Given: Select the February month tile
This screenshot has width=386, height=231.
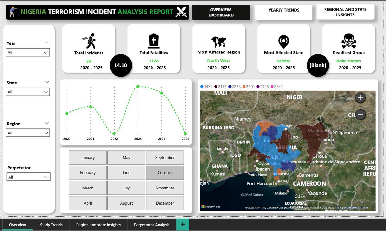Looking at the screenshot, I should pos(88,173).
